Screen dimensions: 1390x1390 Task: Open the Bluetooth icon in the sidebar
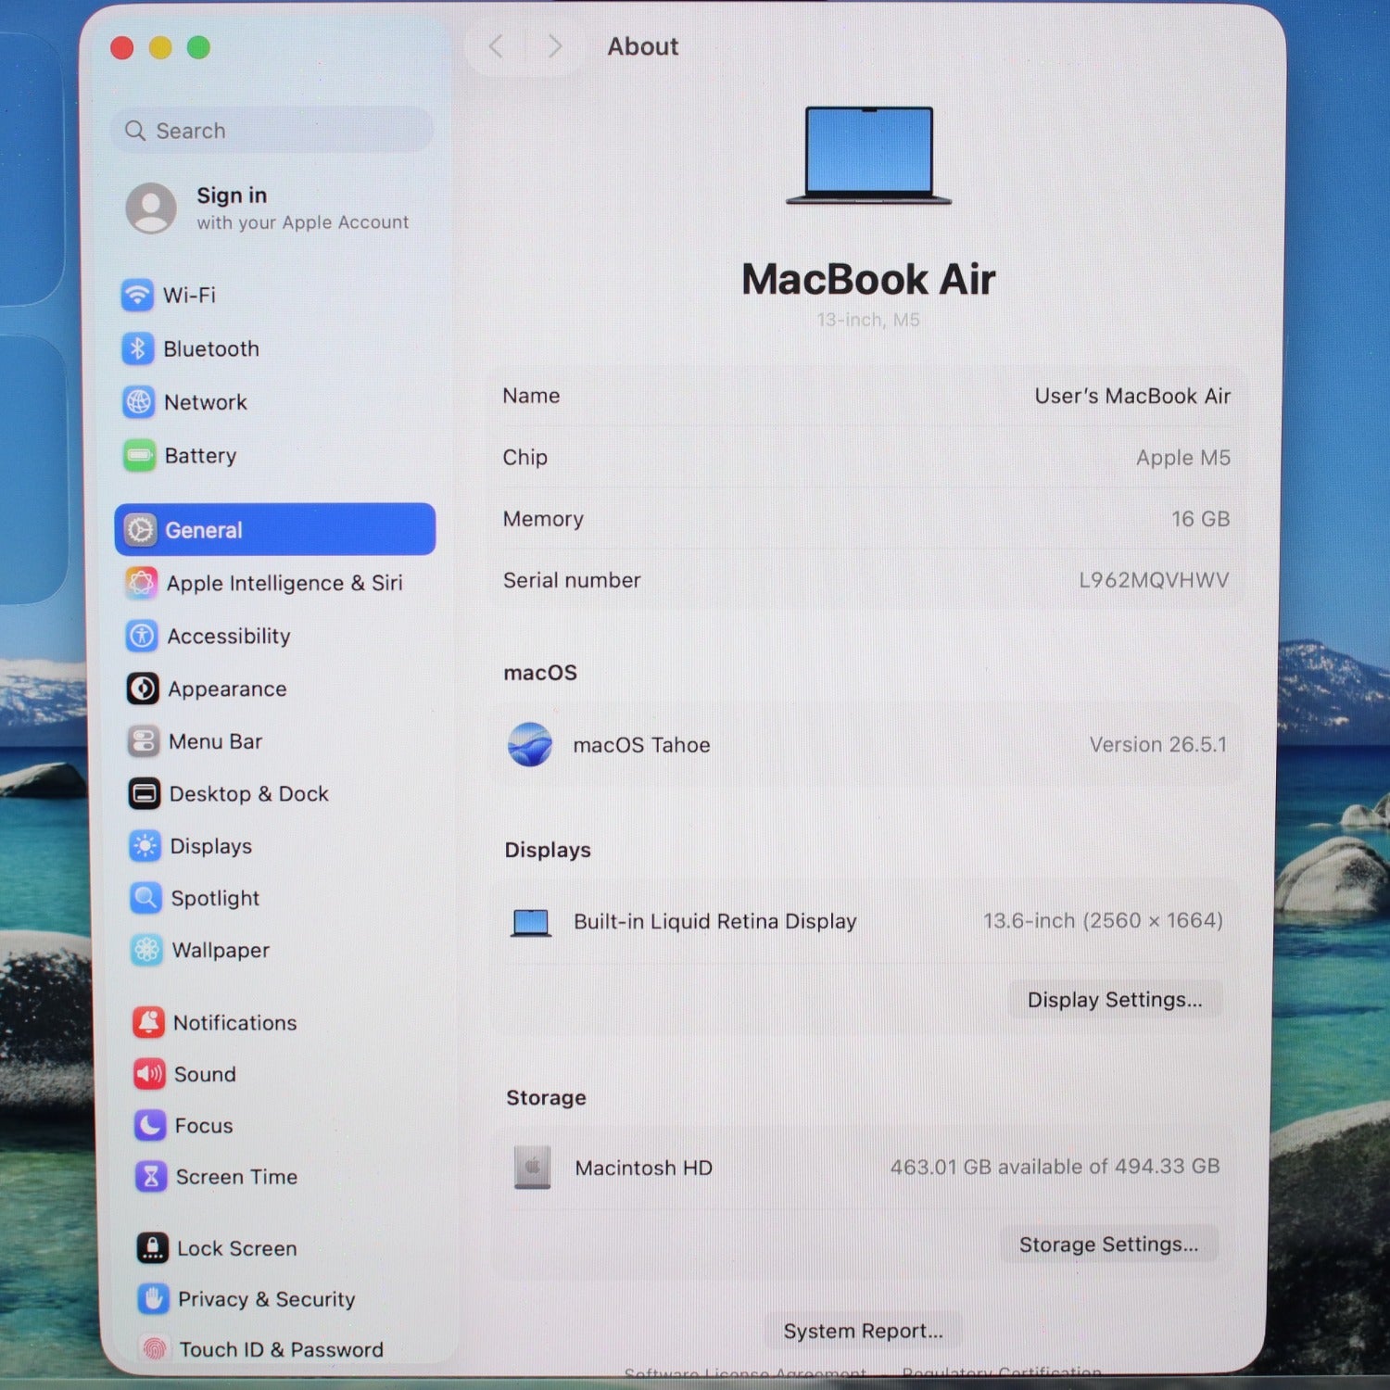coord(138,348)
